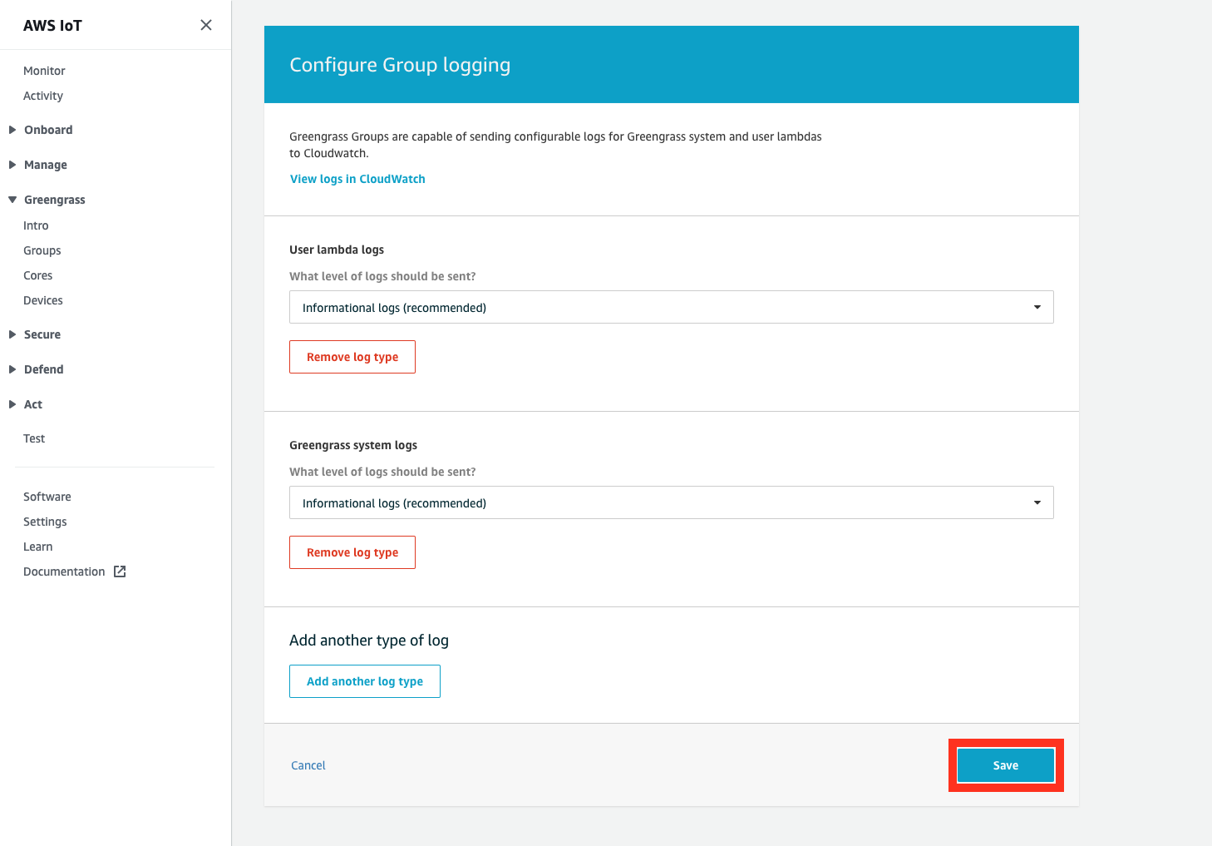This screenshot has height=846, width=1212.
Task: Select Cores under Greengrass
Action: coord(38,275)
